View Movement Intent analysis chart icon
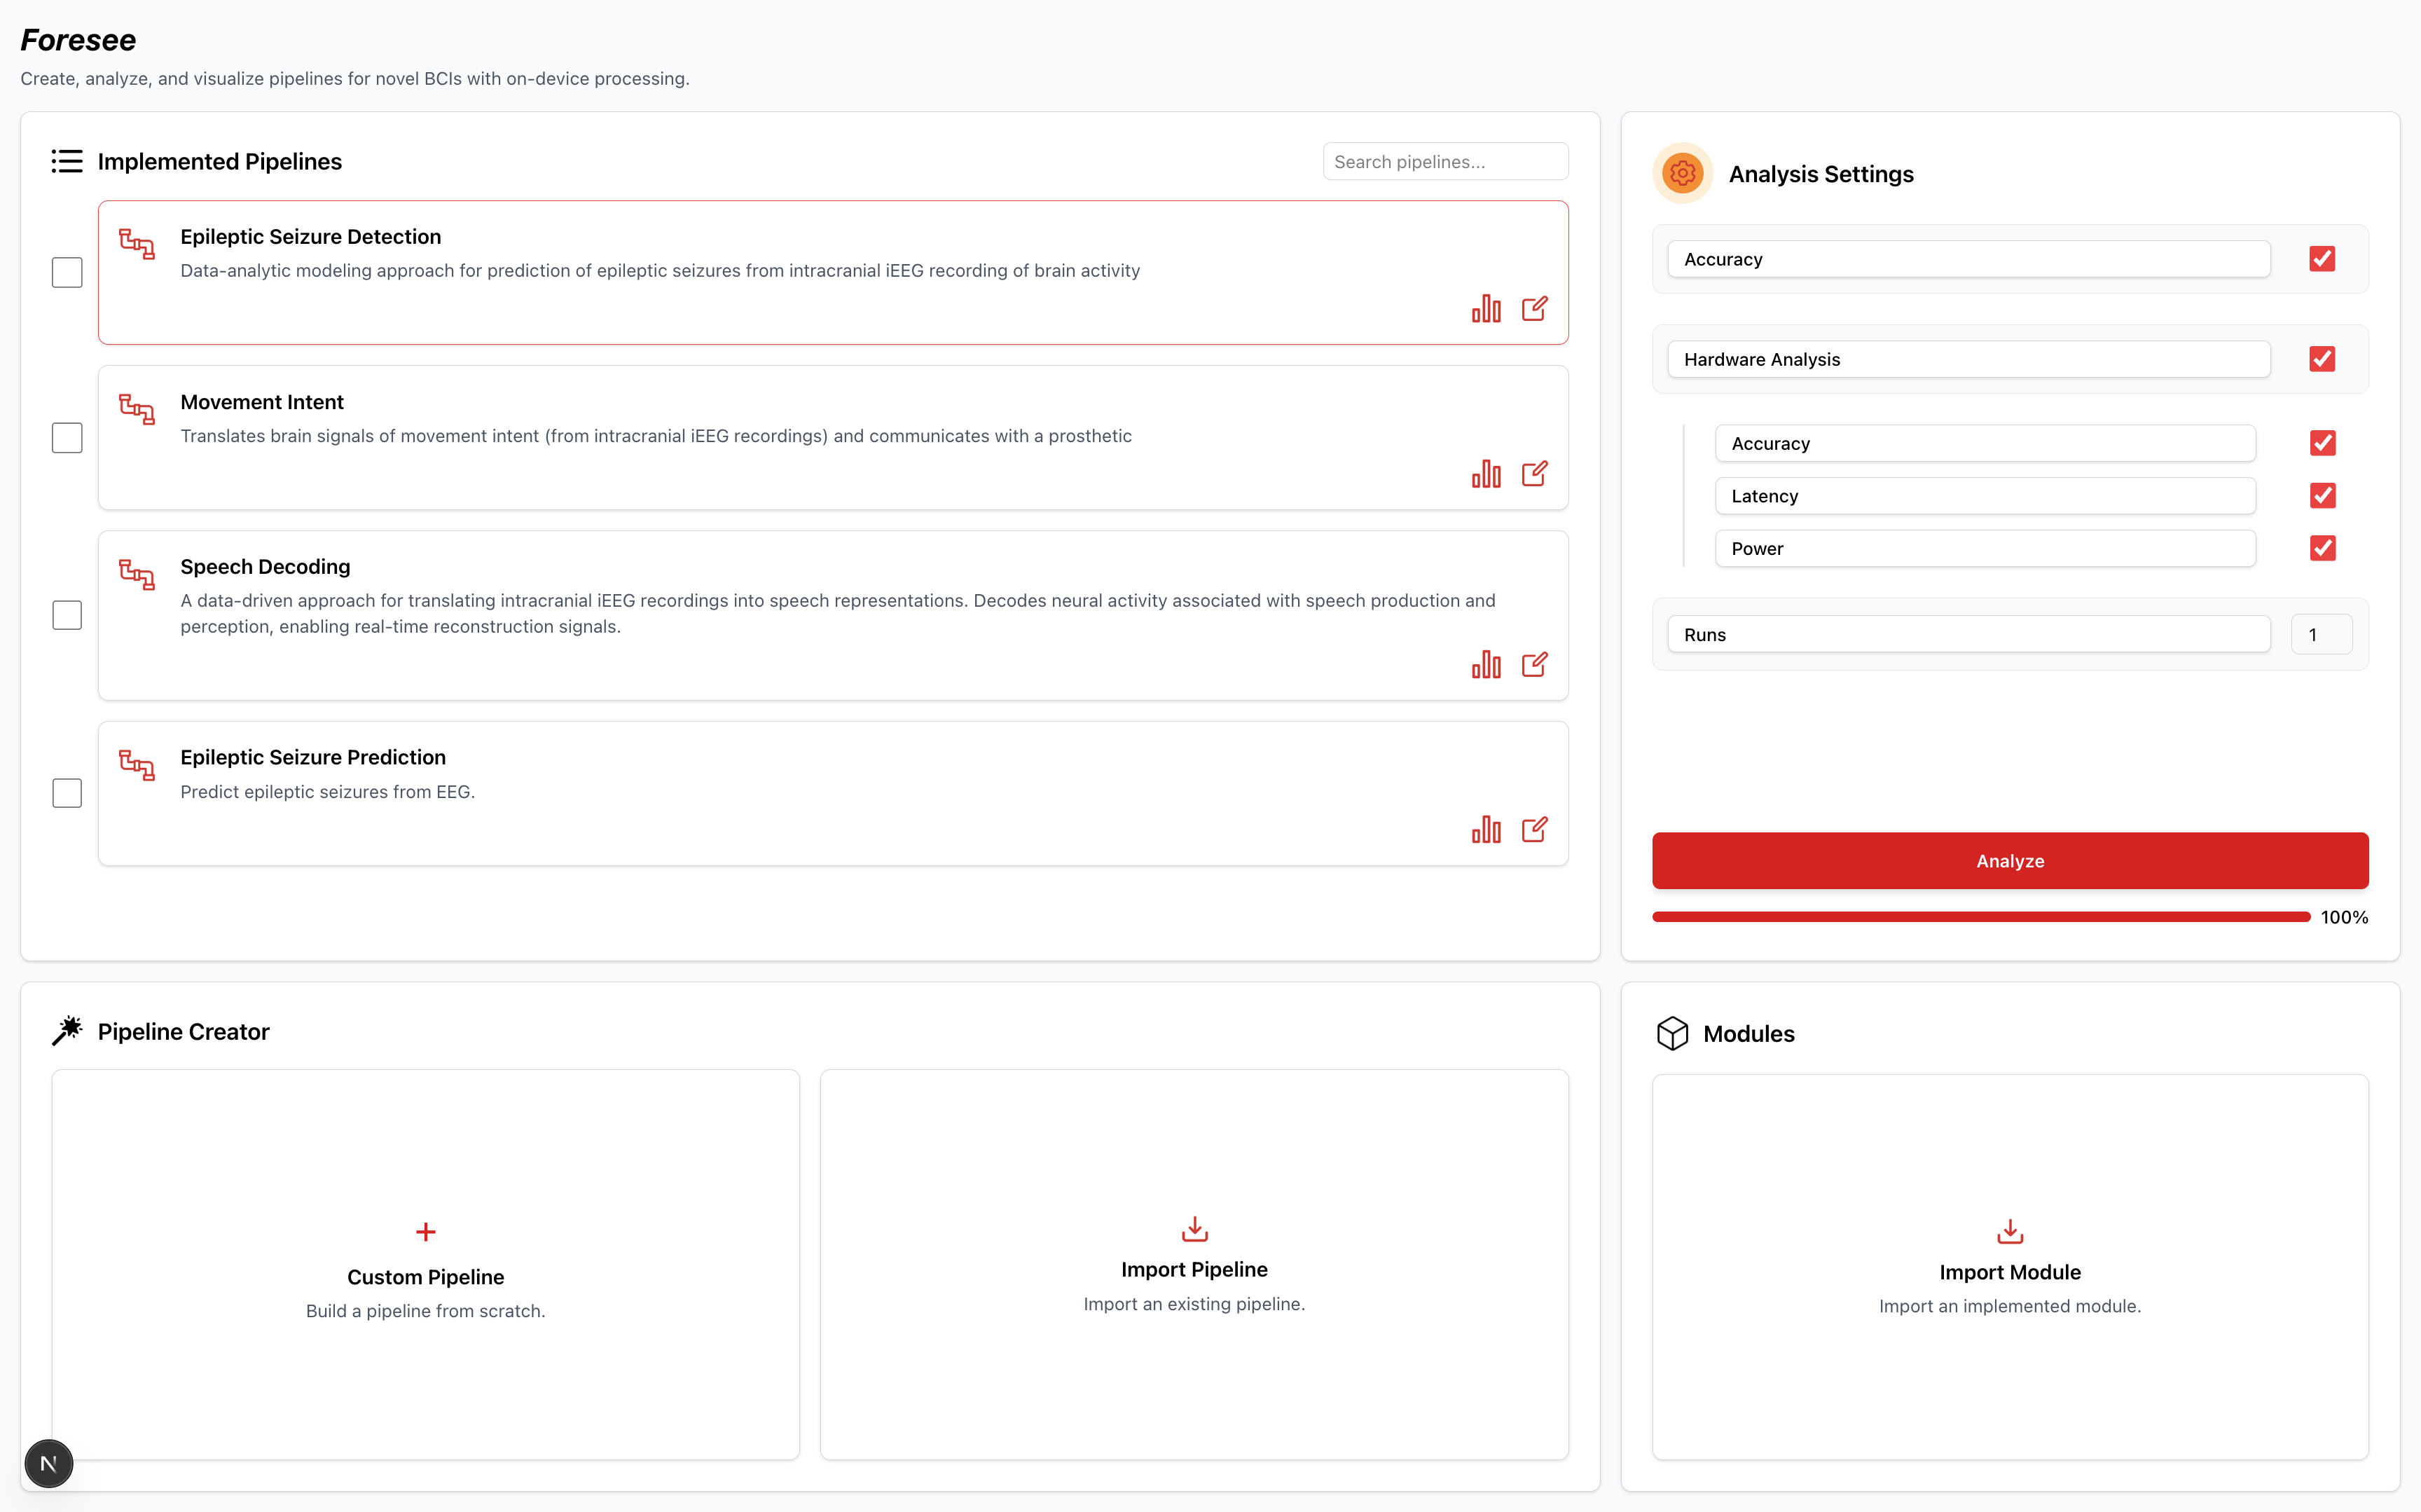Image resolution: width=2421 pixels, height=1512 pixels. [x=1485, y=473]
